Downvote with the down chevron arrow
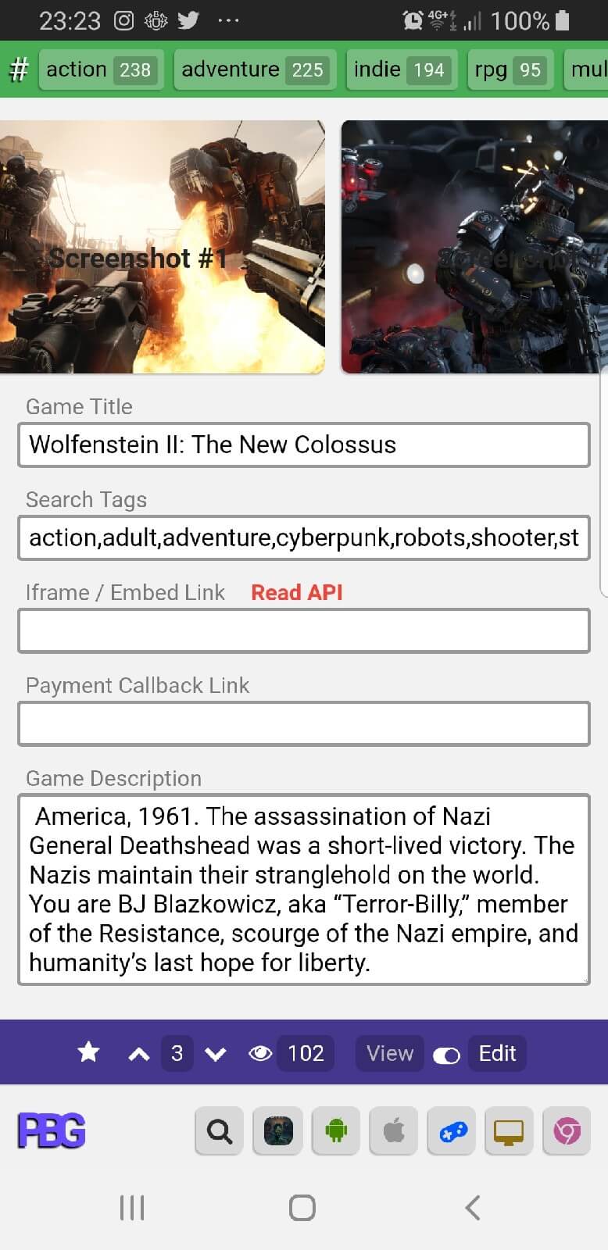This screenshot has width=608, height=1250. tap(215, 1054)
